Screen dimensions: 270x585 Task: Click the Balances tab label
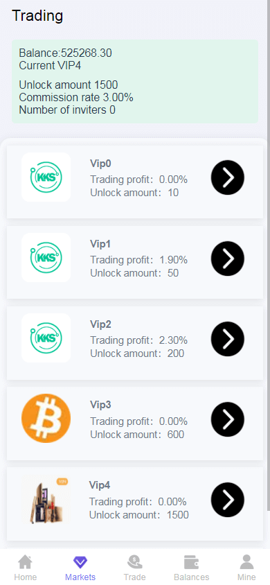tap(191, 577)
